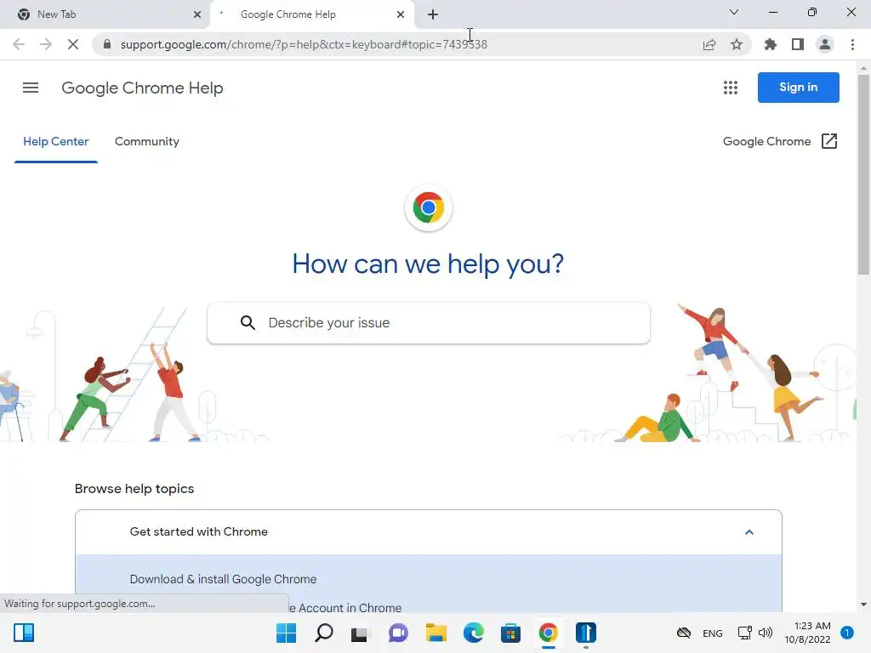Screen dimensions: 871x653
Task: Open the Extensions puzzle icon
Action: coord(771,44)
